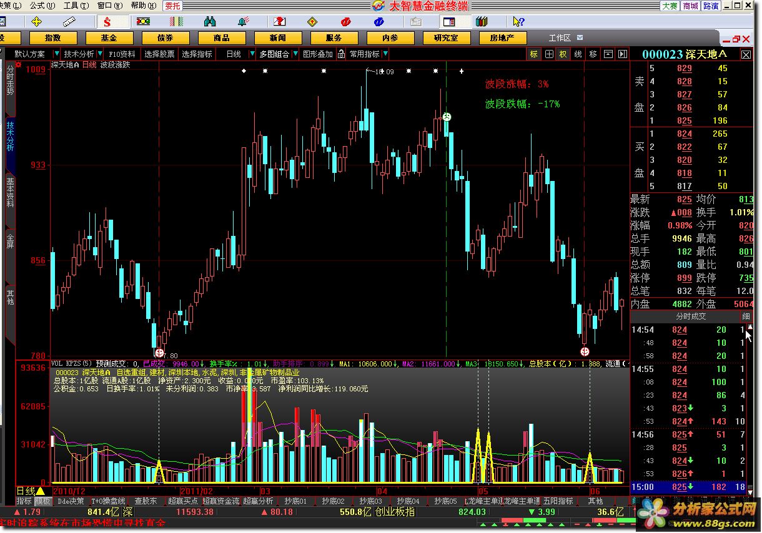
Task: Click the 选择股票 button
Action: point(159,54)
